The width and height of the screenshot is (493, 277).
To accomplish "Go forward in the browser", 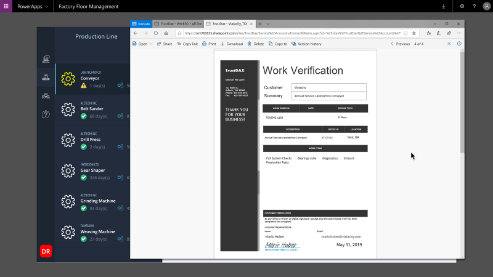I will point(145,33).
